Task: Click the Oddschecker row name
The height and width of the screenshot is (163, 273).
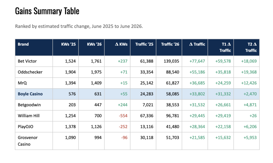Action: pyautogui.click(x=30, y=72)
